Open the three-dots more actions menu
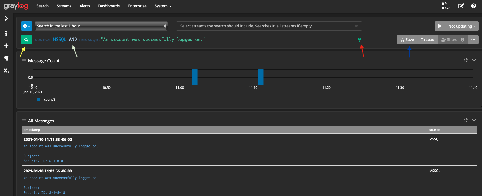Viewport: 482px width, 196px height. (473, 40)
